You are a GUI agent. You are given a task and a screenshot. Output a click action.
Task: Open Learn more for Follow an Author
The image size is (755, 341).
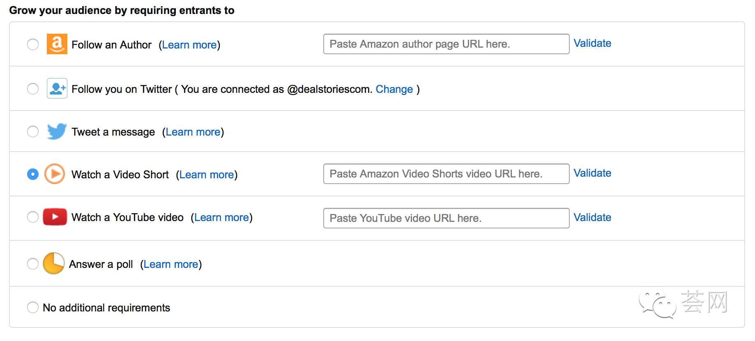point(189,45)
